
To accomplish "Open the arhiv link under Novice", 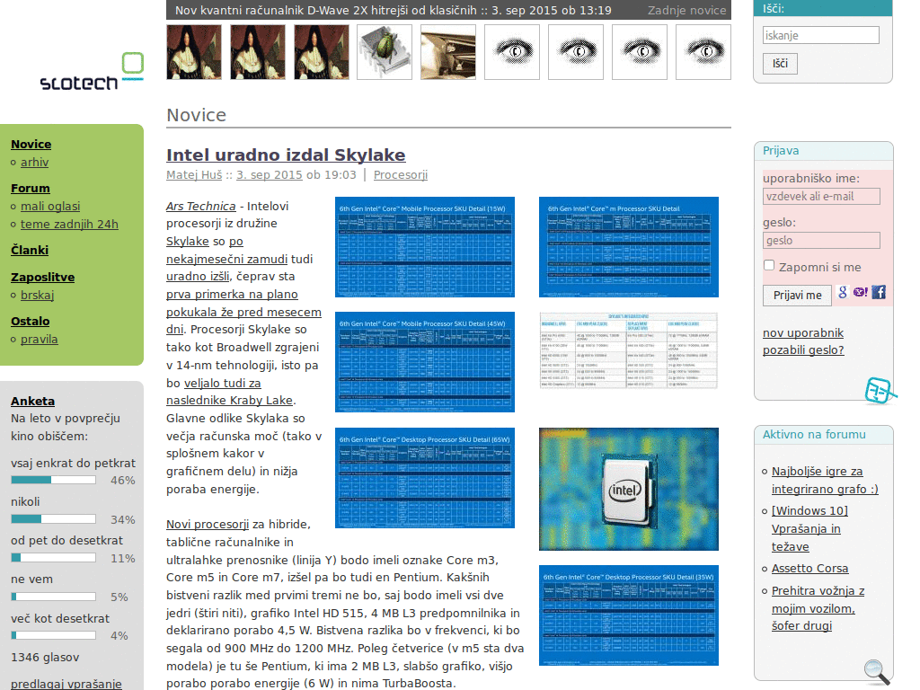I will click(x=35, y=163).
